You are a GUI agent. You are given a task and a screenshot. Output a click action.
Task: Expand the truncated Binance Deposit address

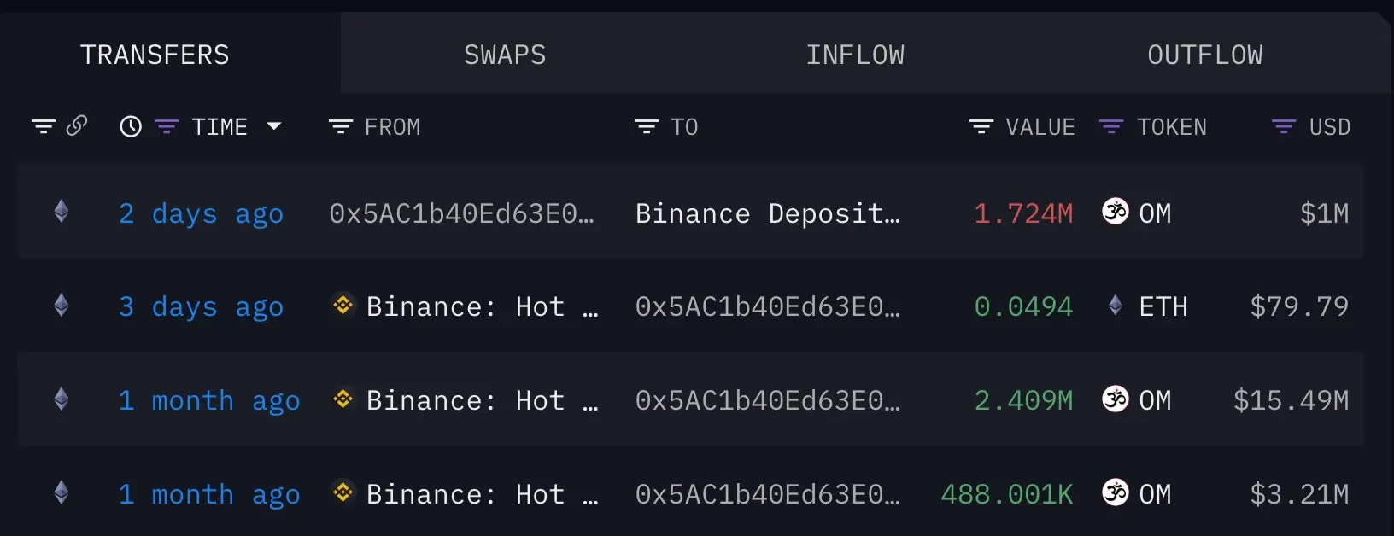click(767, 213)
